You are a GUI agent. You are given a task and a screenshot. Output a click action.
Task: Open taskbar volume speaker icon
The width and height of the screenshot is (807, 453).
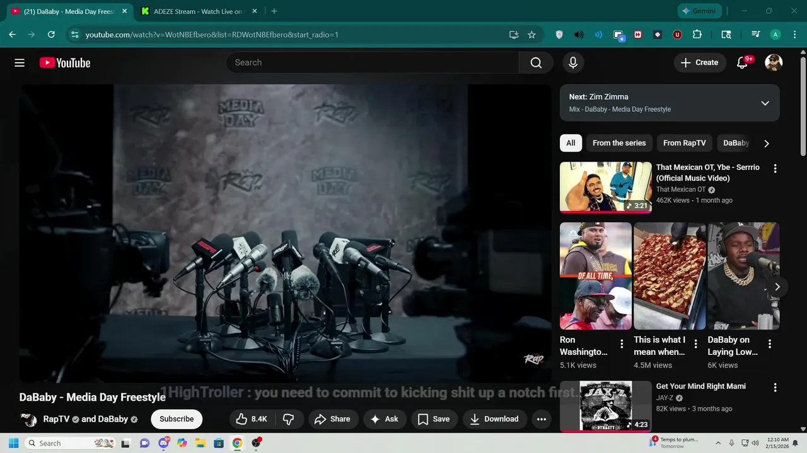point(755,443)
